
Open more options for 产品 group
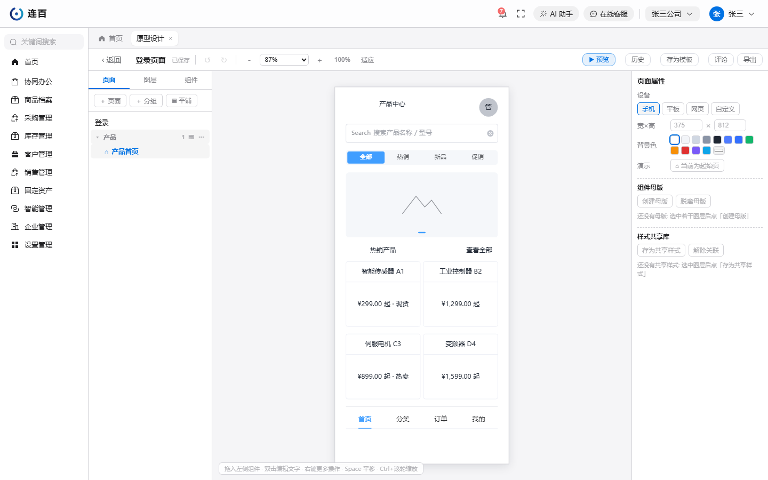(x=202, y=137)
